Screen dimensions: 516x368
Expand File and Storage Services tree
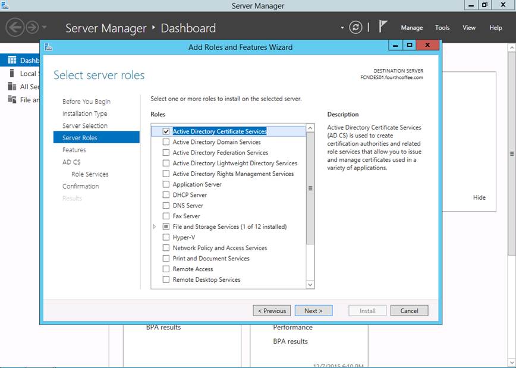[x=155, y=227]
